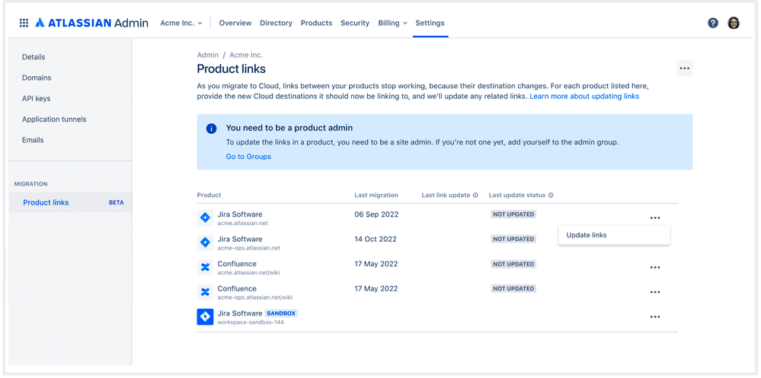Expand the Acme Inc. organization dropdown
This screenshot has width=761, height=378.
pos(181,23)
